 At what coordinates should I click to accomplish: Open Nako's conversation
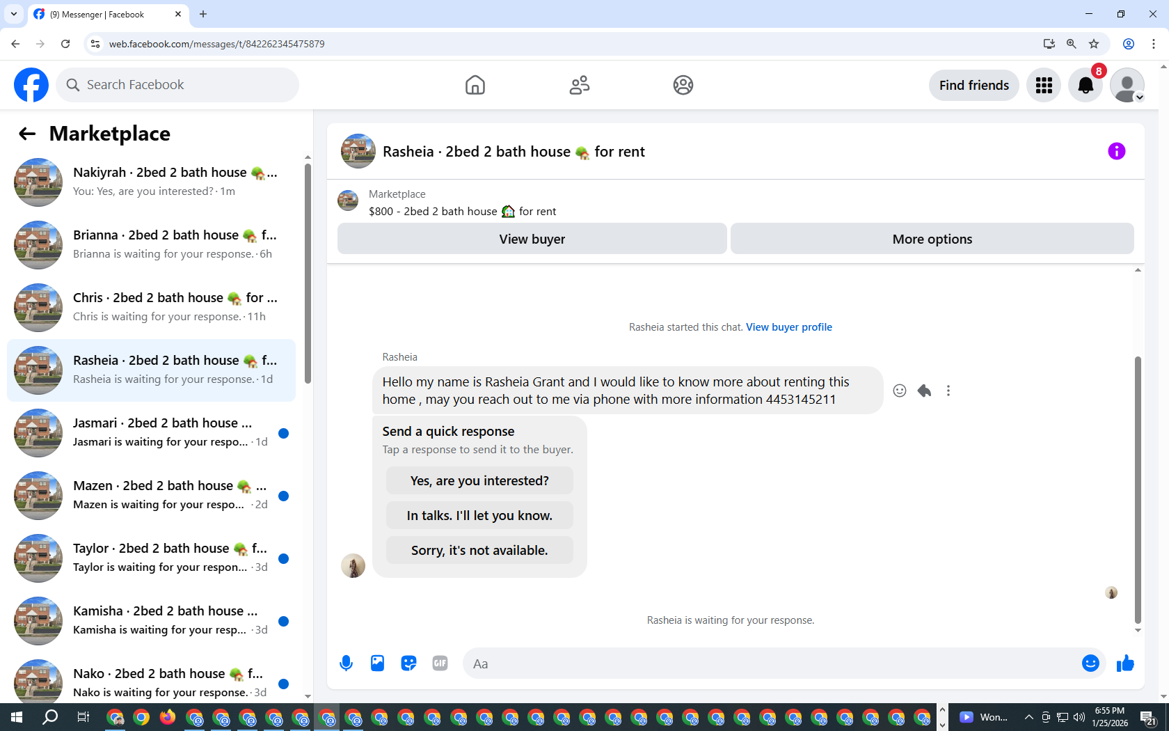point(152,682)
